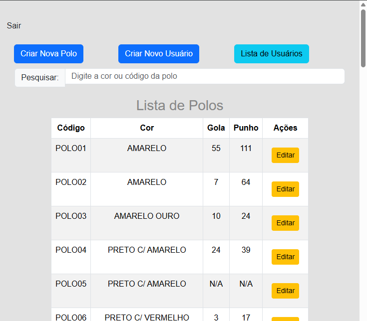Viewport: 367px width, 321px height.
Task: Click the Criar Novo Usuário button
Action: [159, 54]
